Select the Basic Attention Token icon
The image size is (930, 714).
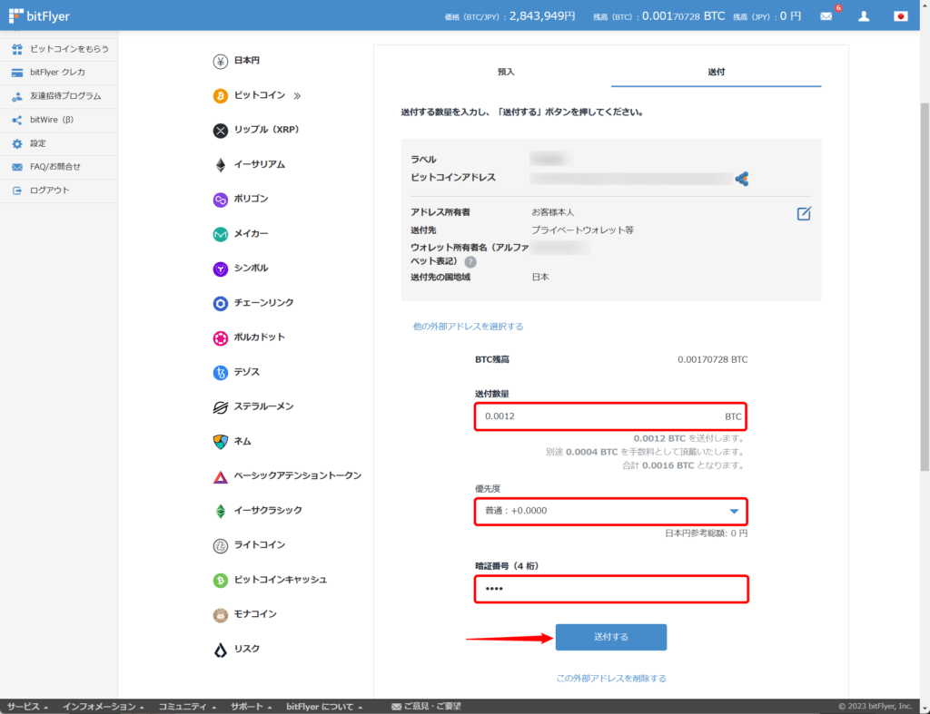220,476
